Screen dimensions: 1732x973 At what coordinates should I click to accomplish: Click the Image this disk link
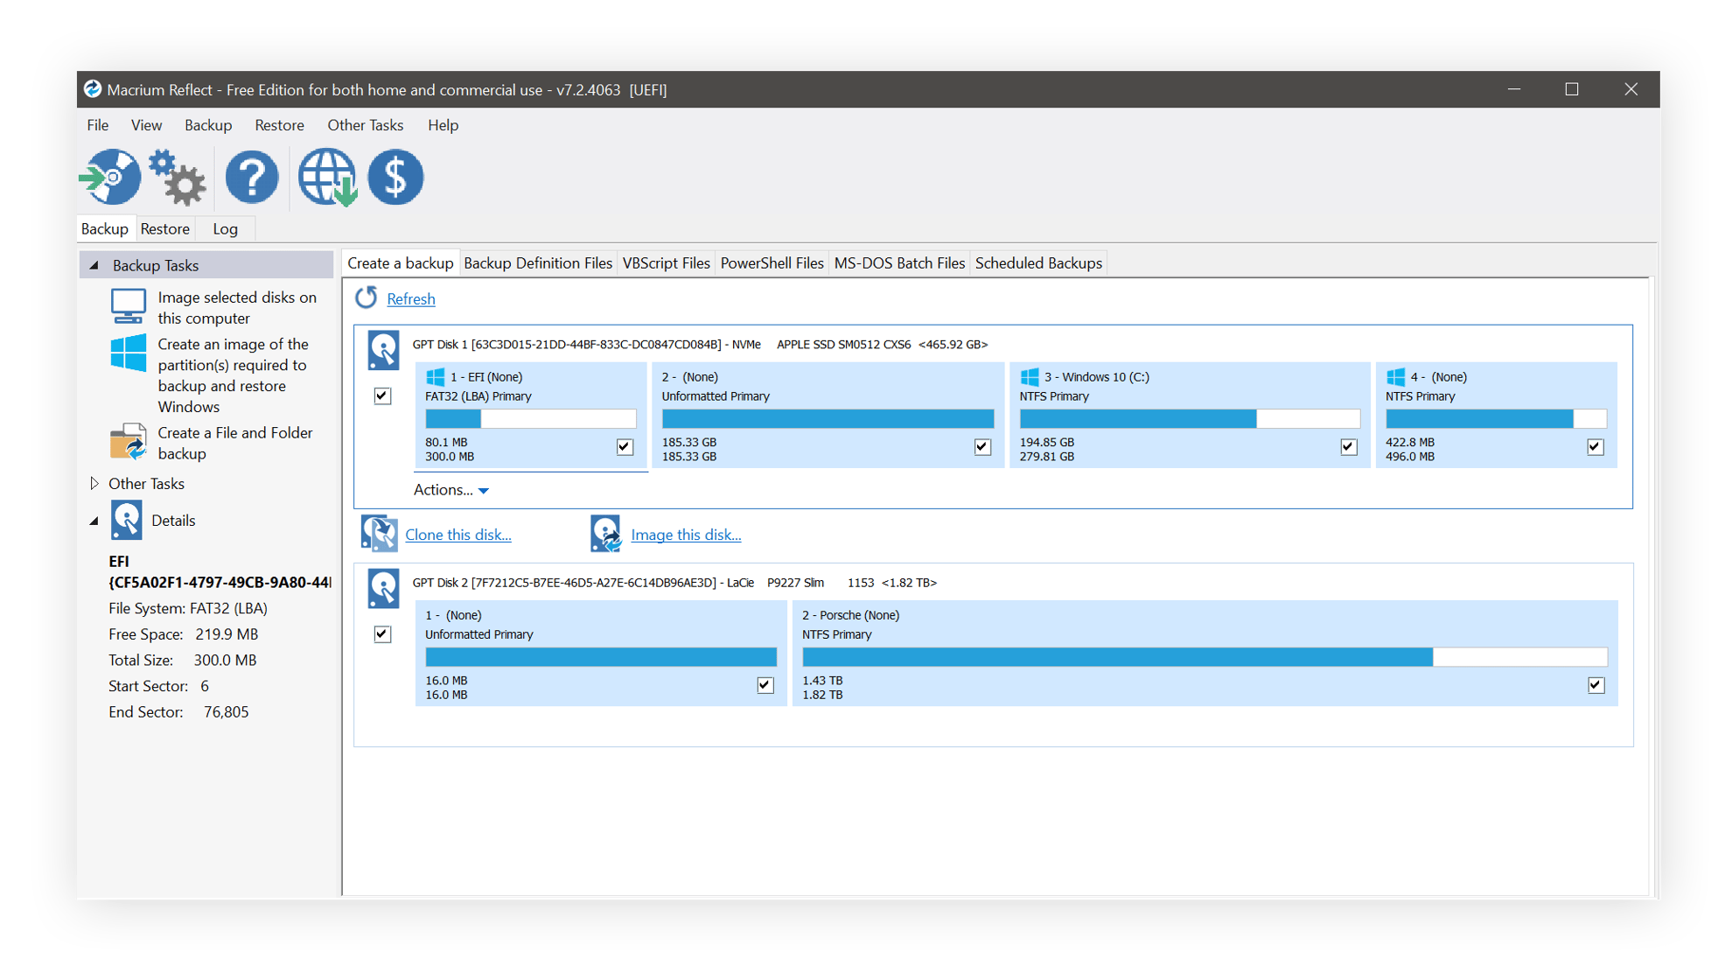tap(686, 535)
